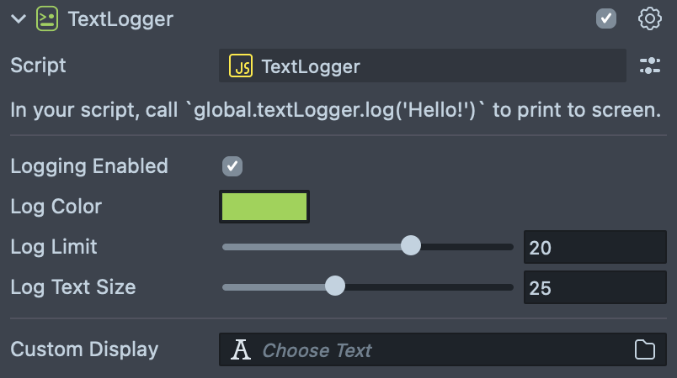677x378 pixels.
Task: Uncheck the Logging Enabled checkbox
Action: [x=232, y=165]
